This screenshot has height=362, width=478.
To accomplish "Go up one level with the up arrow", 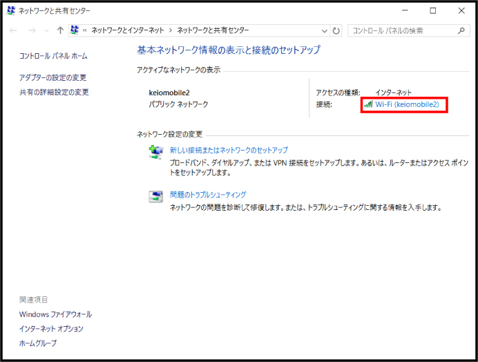I will (60, 30).
